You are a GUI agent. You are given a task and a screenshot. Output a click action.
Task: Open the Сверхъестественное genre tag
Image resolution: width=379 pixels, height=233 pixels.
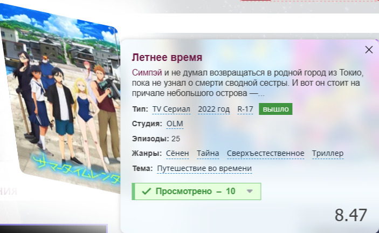(x=265, y=154)
